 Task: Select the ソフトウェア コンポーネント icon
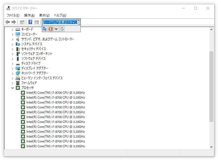point(18,54)
